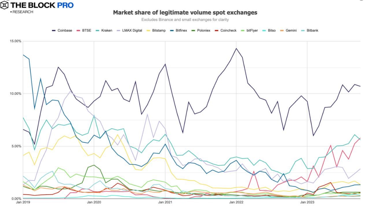
Task: Toggle the Gemini legend entry
Action: point(288,30)
